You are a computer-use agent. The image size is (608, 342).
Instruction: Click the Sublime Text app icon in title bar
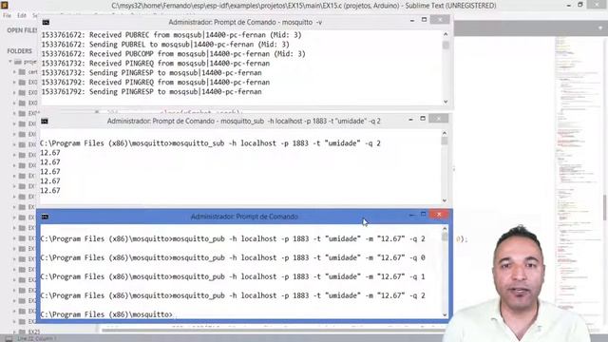(4, 5)
